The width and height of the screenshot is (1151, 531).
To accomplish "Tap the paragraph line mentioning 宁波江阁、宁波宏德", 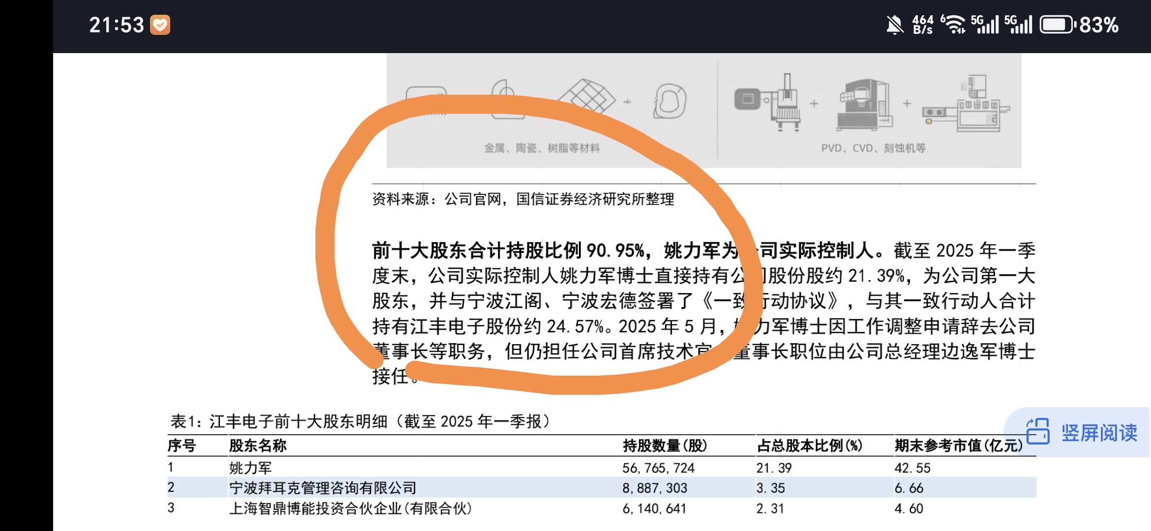I will (704, 301).
